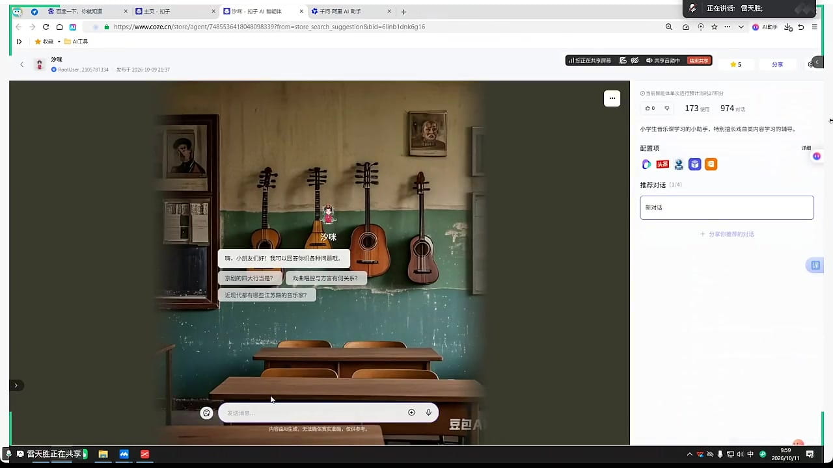833x468 pixels.
Task: Open the 头条 plugin icon in 配置项
Action: pyautogui.click(x=662, y=164)
